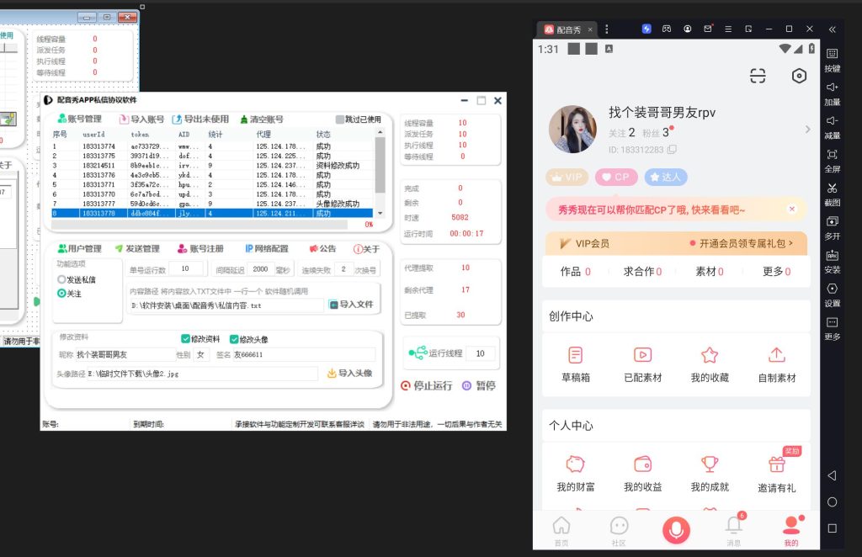Uncheck the 修改头像 checkbox

pyautogui.click(x=235, y=339)
